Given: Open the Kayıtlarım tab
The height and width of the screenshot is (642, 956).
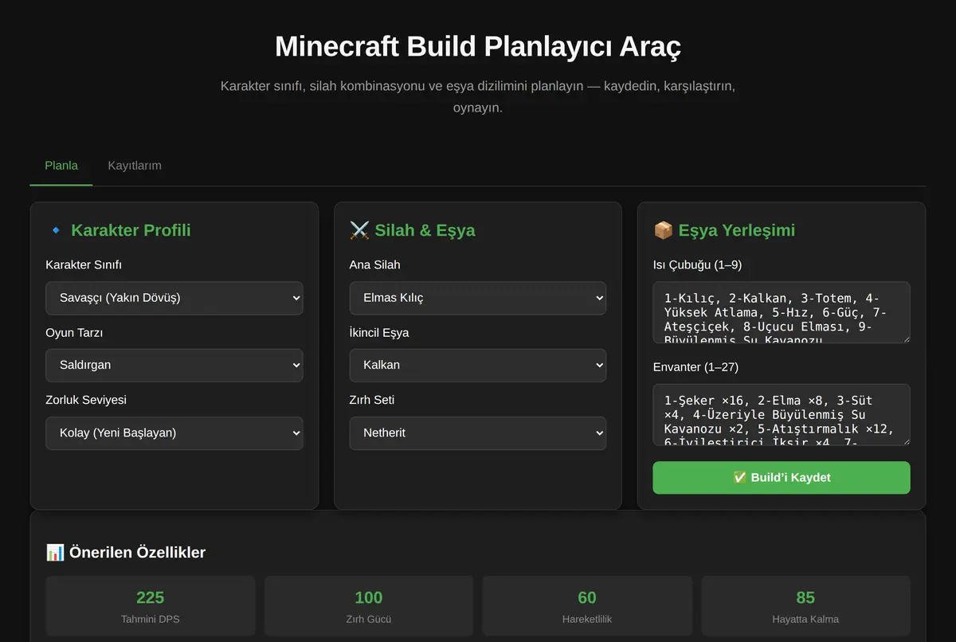Looking at the screenshot, I should tap(135, 166).
